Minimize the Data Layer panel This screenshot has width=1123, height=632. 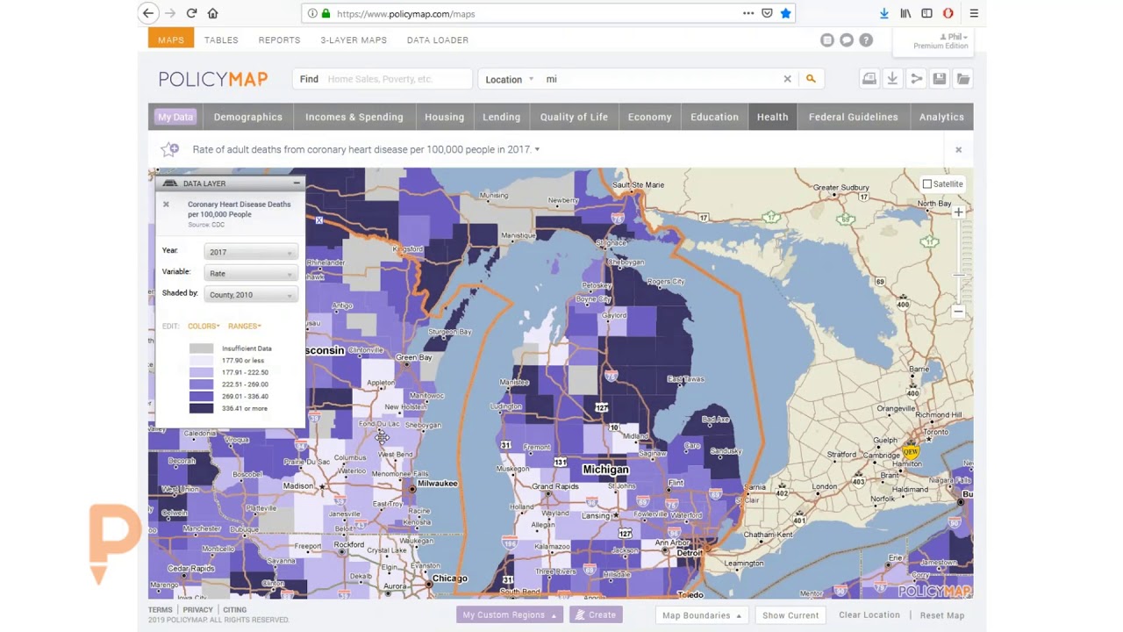[x=297, y=183]
